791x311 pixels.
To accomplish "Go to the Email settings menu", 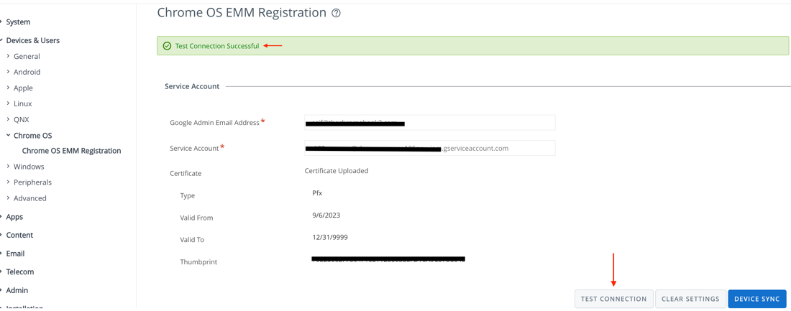I will (15, 254).
